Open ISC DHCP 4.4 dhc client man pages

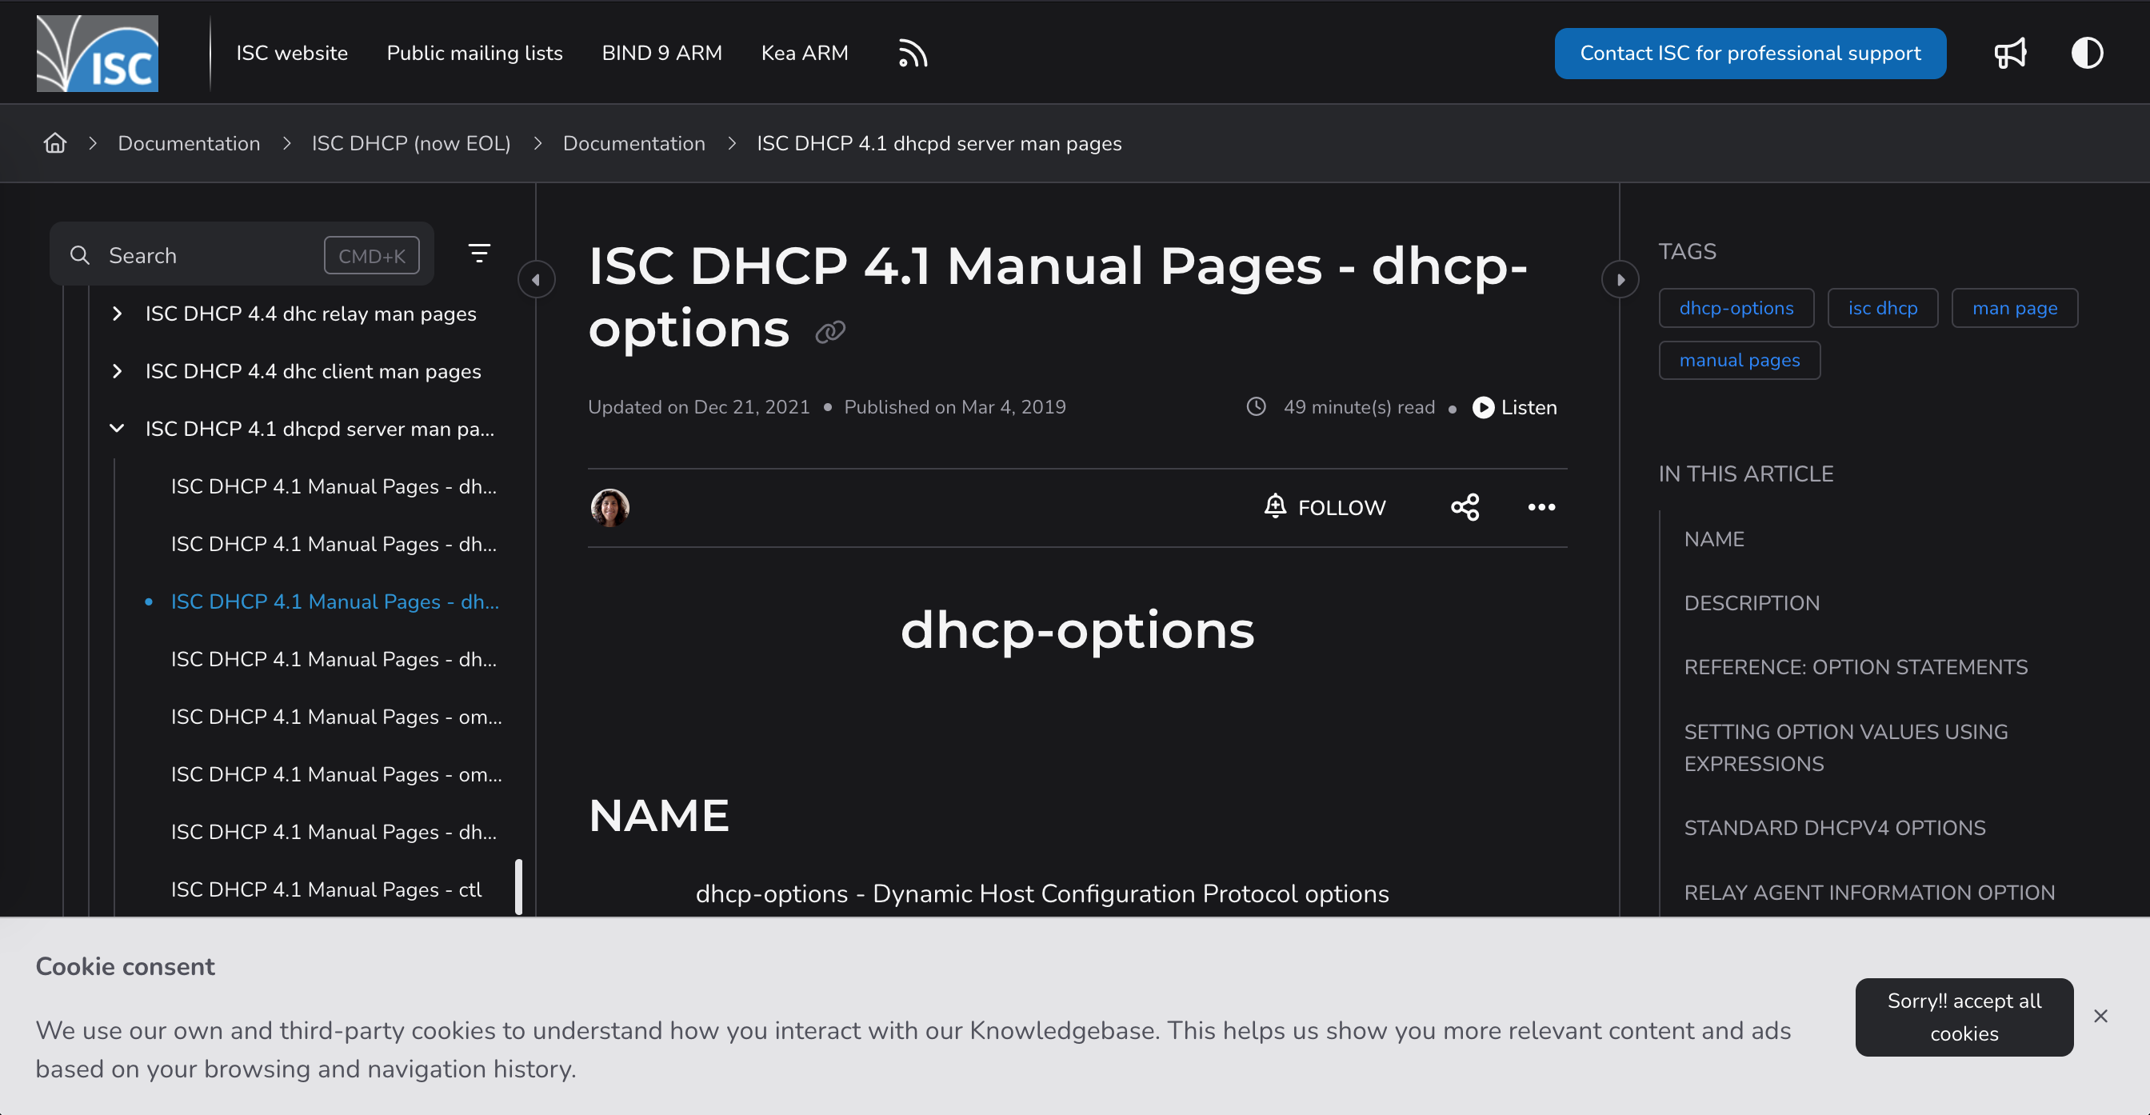tap(313, 371)
